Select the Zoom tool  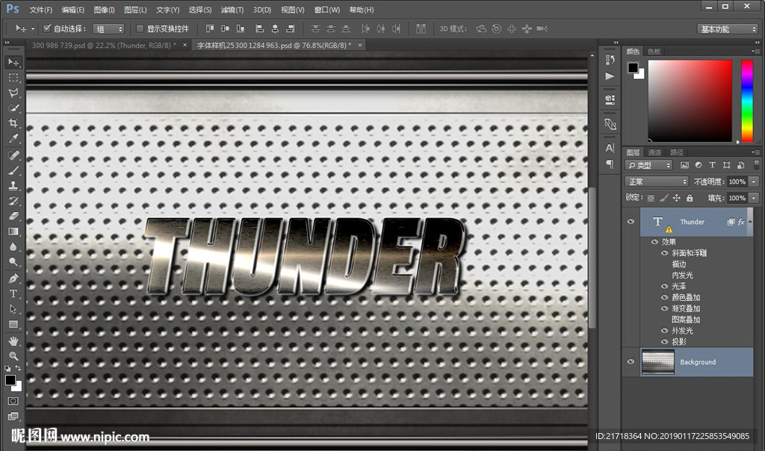coord(13,356)
